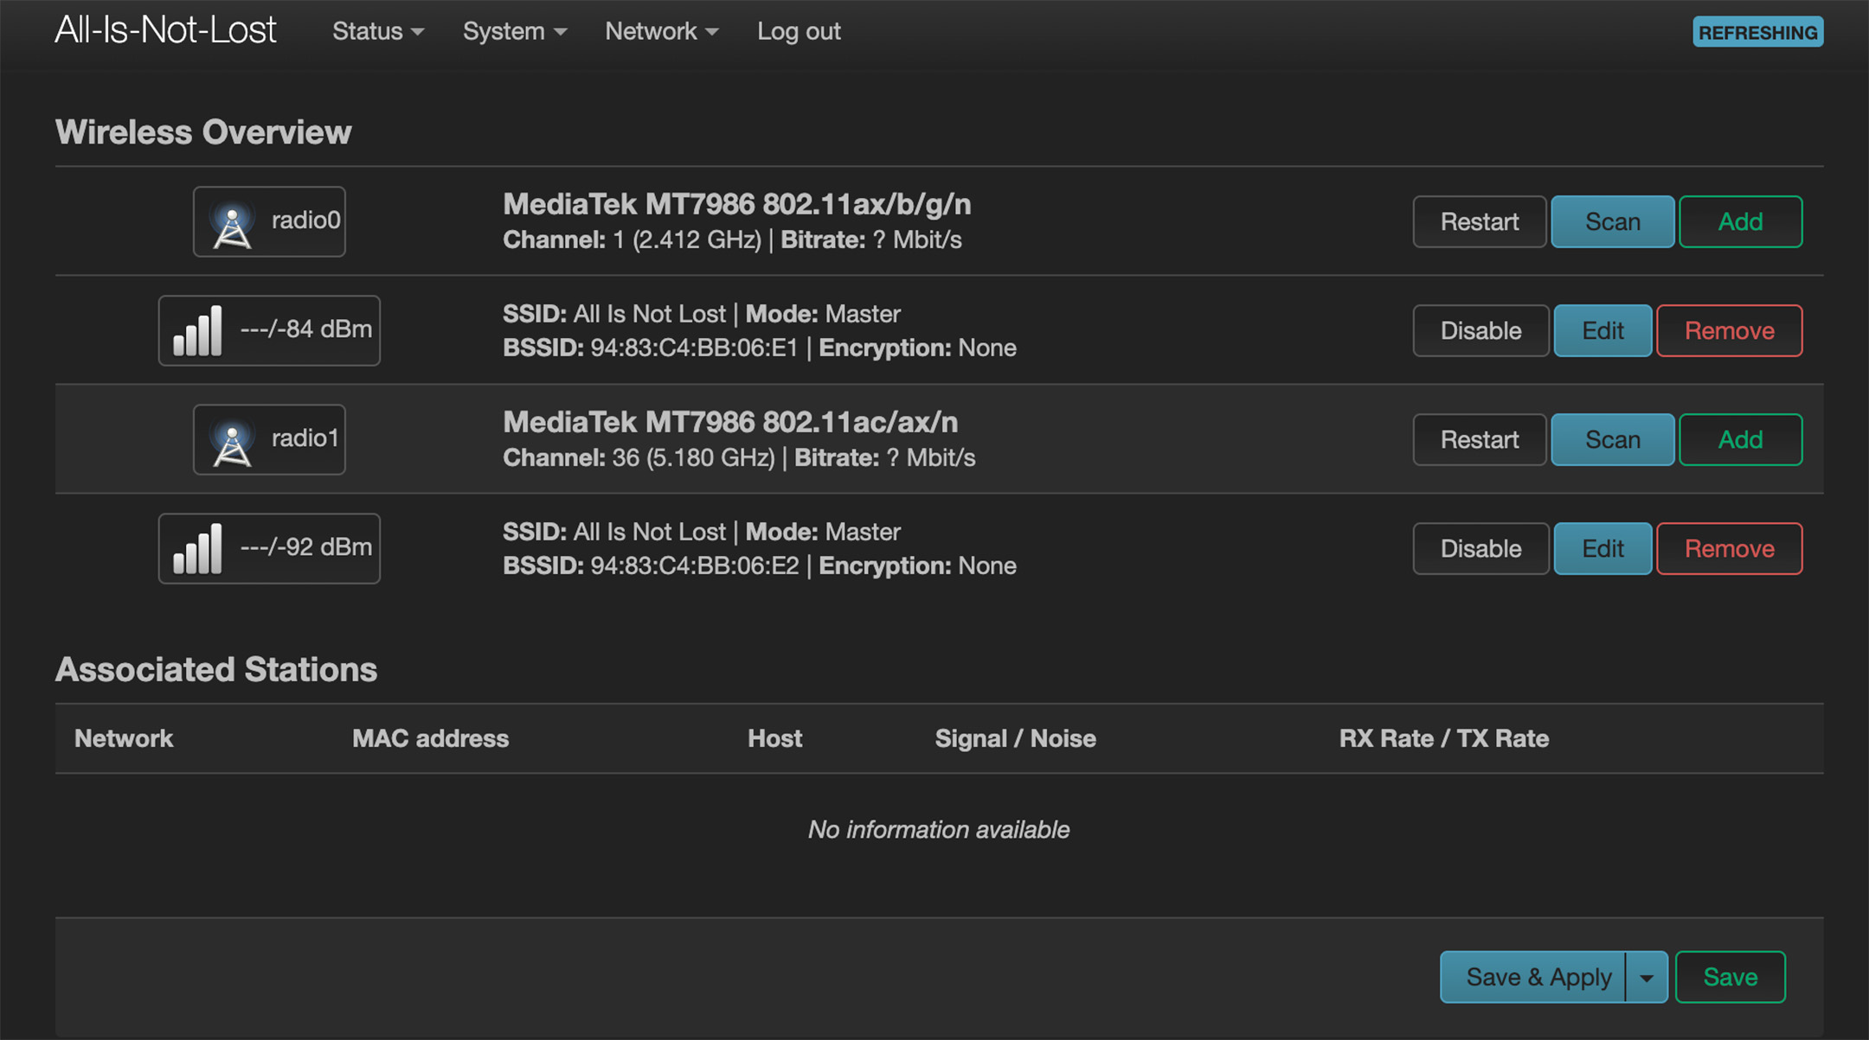Click the REFRESHING status indicator
Viewport: 1869px width, 1040px height.
pos(1757,31)
